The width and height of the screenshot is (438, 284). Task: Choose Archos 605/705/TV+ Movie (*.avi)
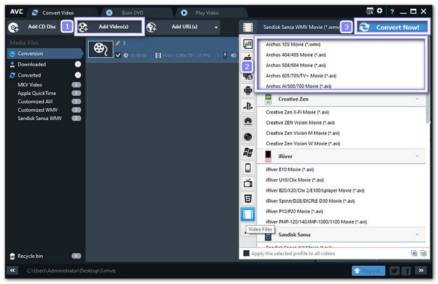tap(301, 76)
